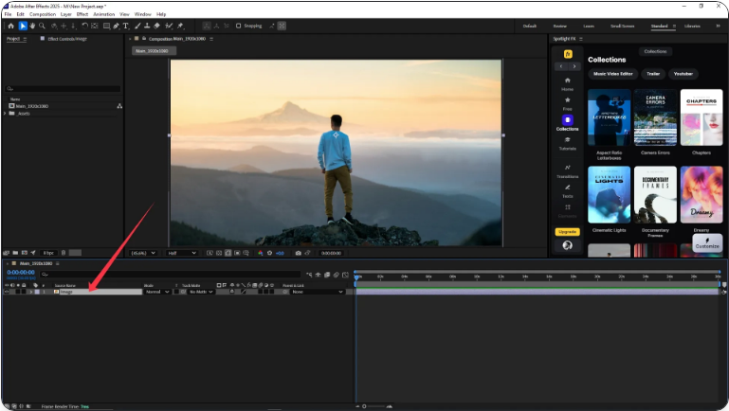Click the timeline current time indicator

coord(356,277)
